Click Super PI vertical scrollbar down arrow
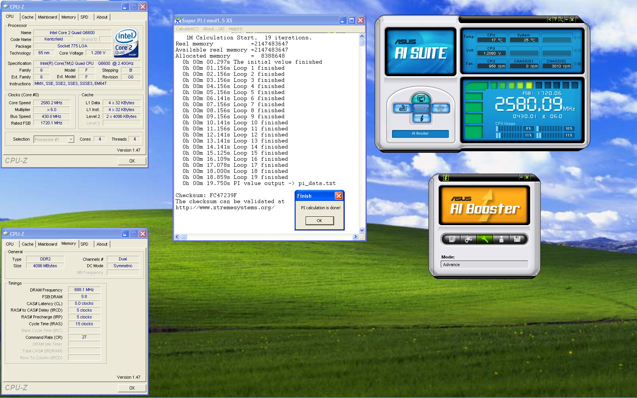 point(362,230)
